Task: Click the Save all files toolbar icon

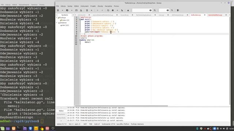Action: pyautogui.click(x=81, y=11)
